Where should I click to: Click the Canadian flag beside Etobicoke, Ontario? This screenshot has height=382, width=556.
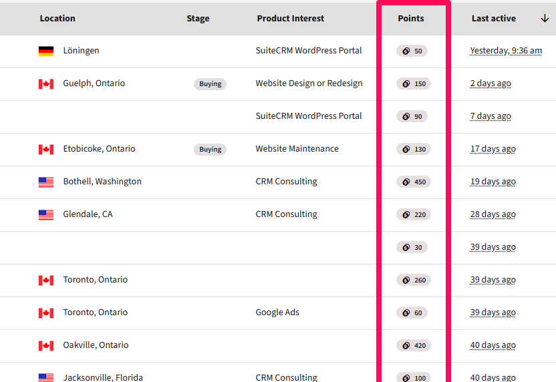tap(46, 150)
